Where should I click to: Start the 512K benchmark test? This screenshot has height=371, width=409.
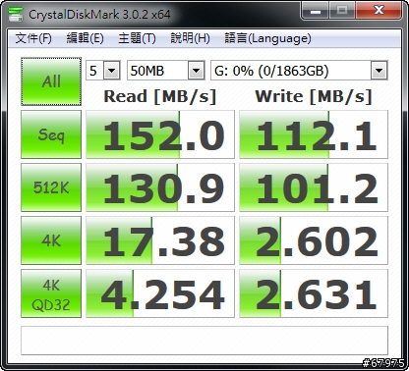tap(51, 187)
